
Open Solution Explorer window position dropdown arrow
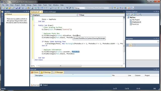154,12
